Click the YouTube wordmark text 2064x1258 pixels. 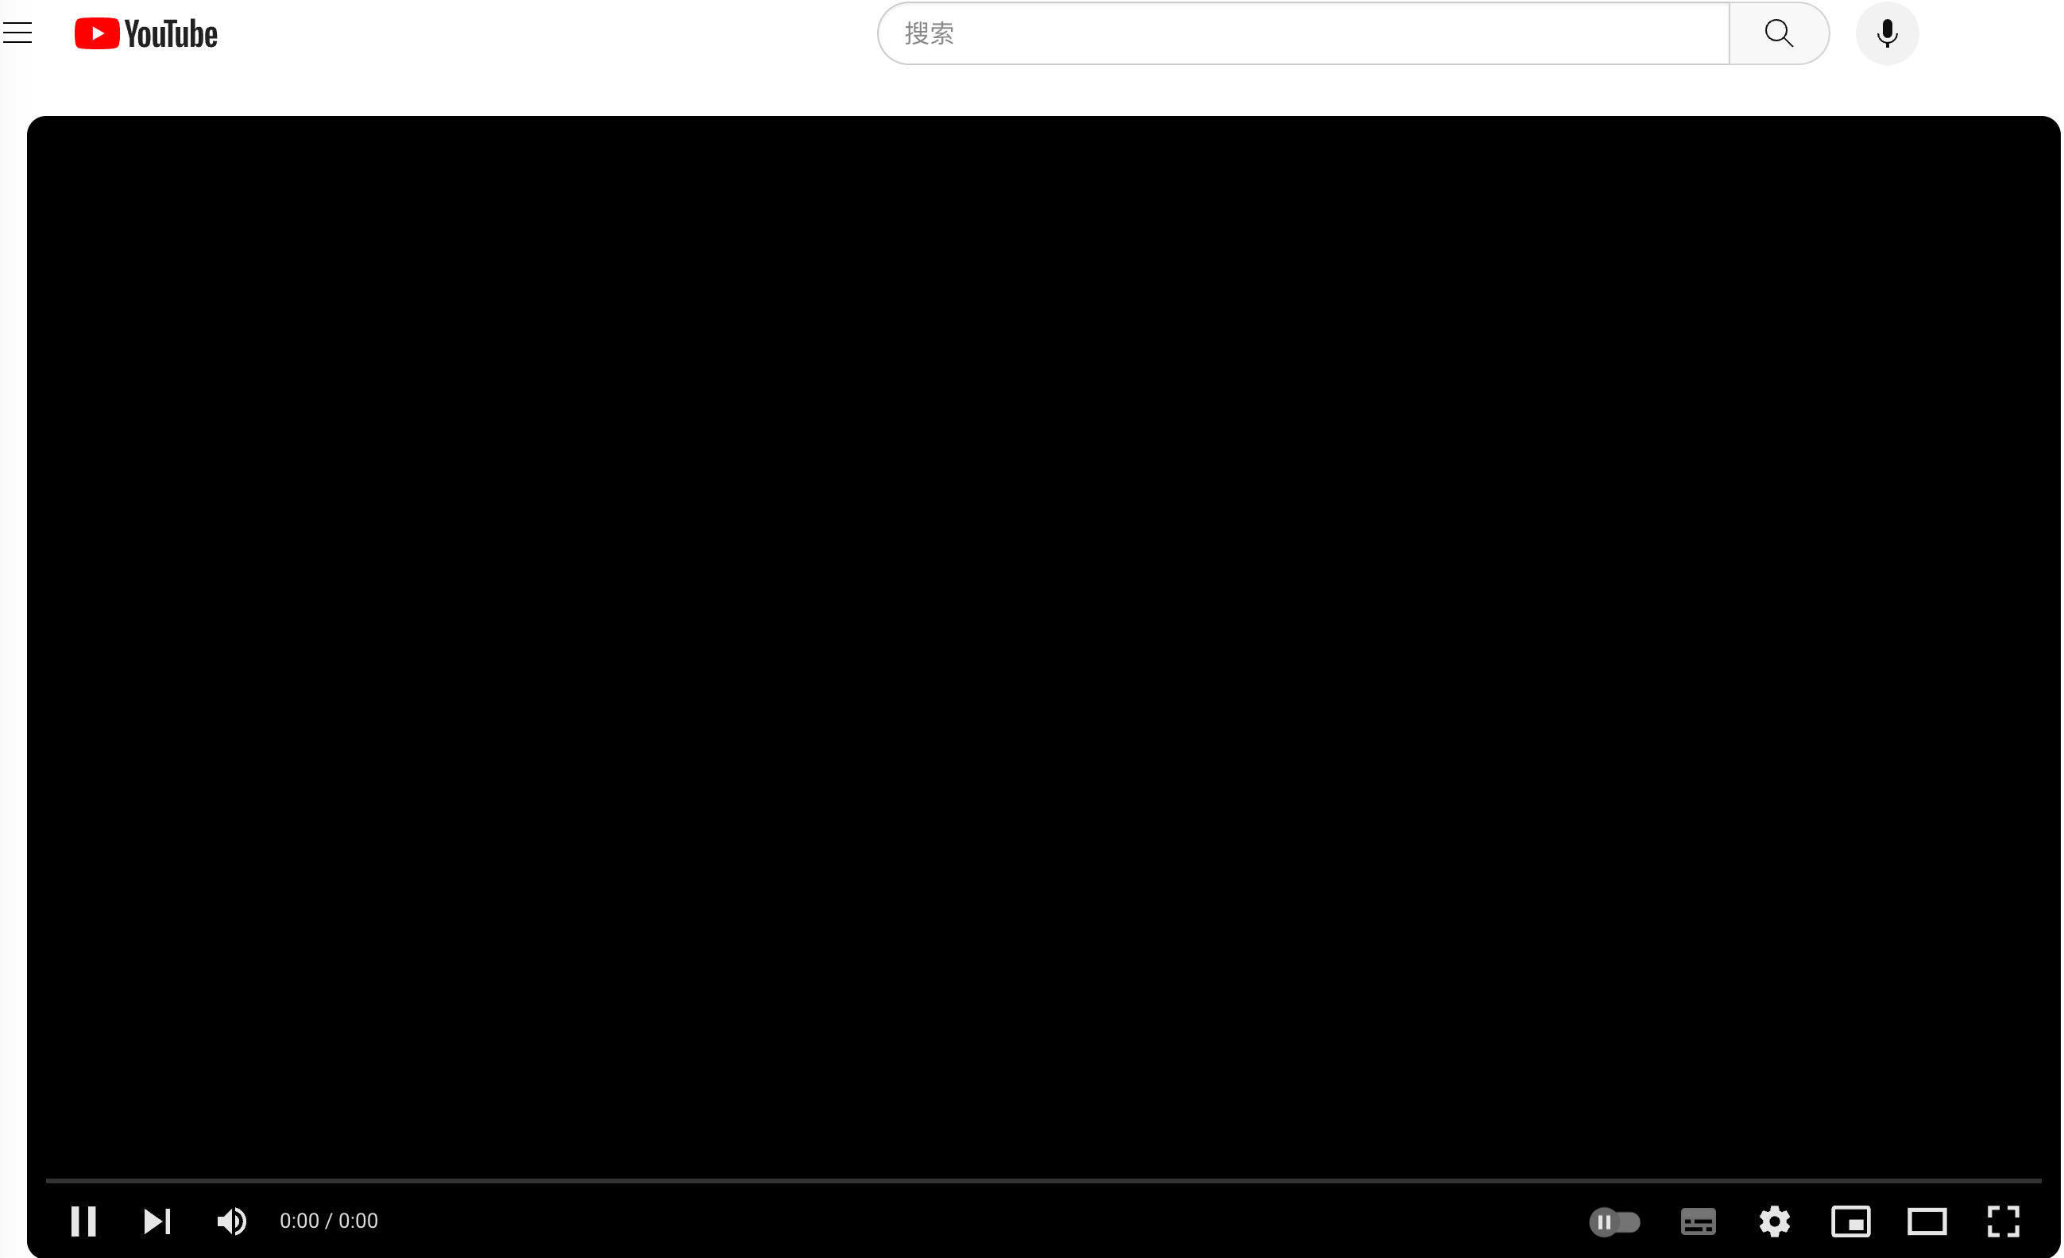[171, 34]
